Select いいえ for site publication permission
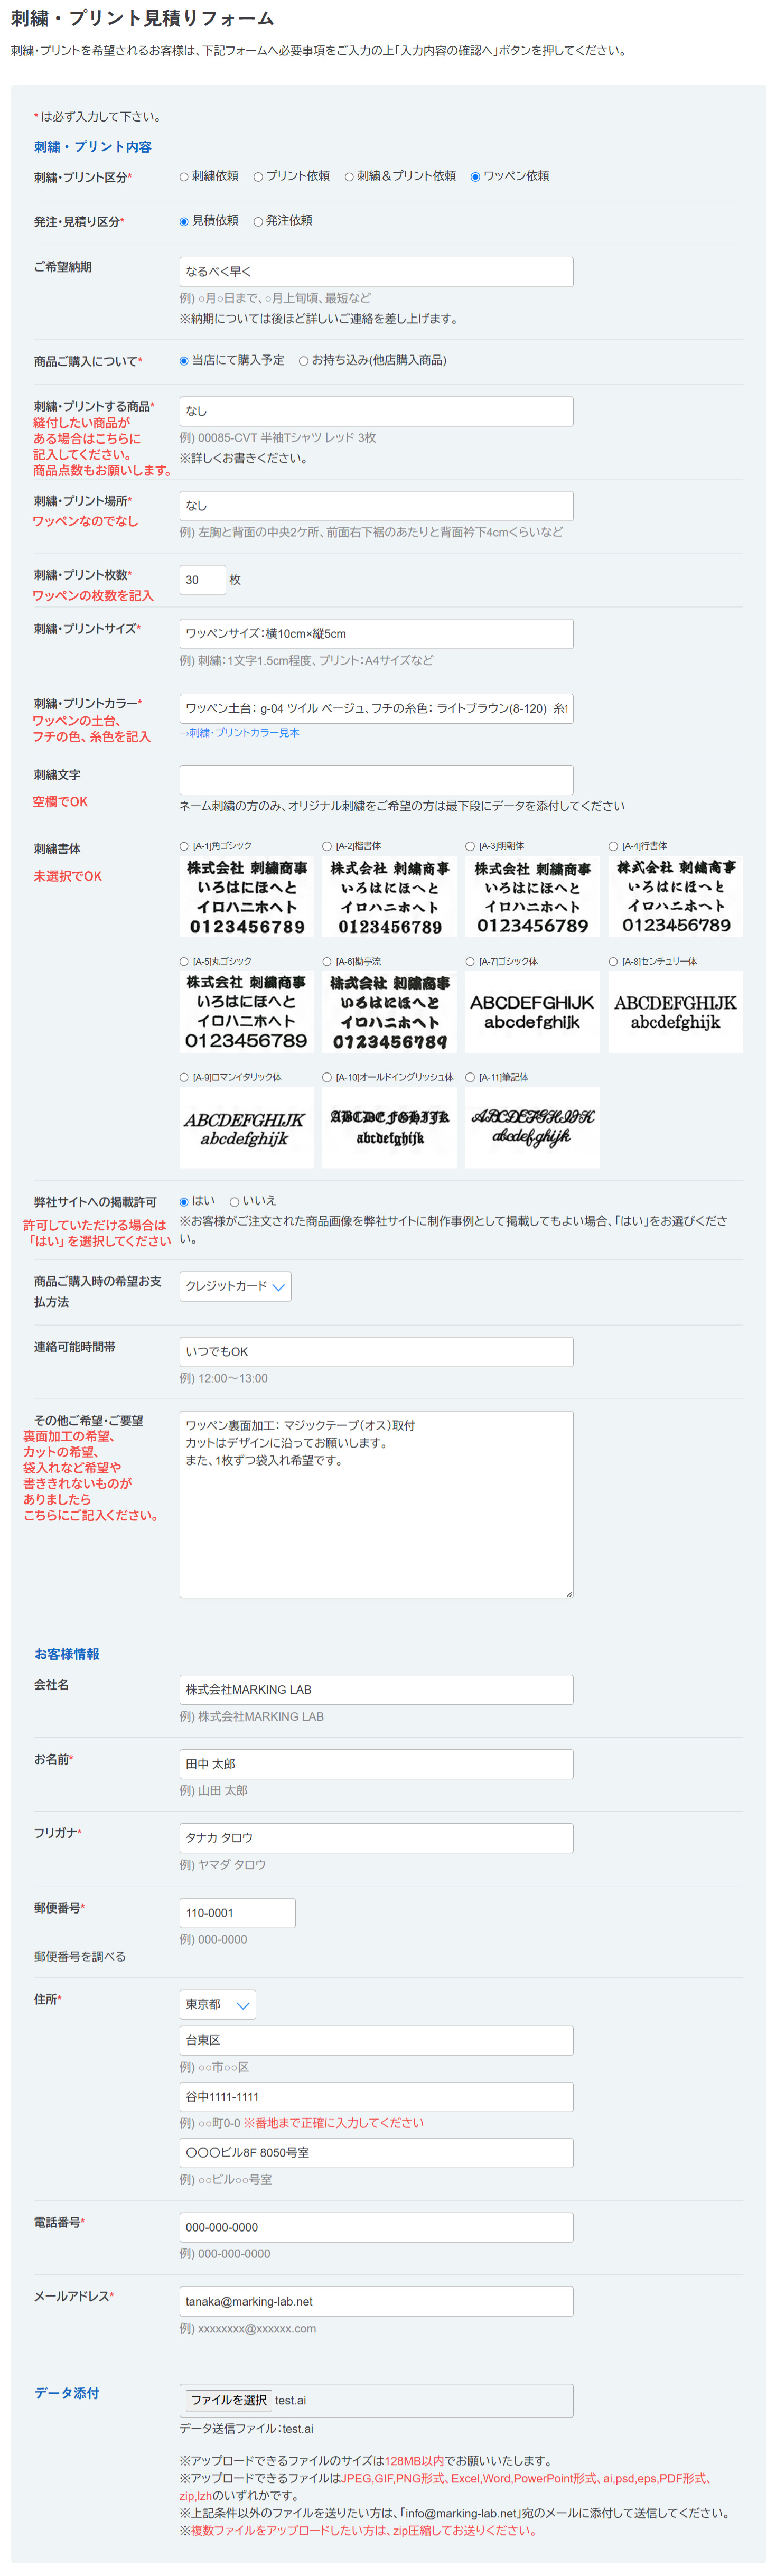Screen dimensions: 776x2576 pos(234,1202)
